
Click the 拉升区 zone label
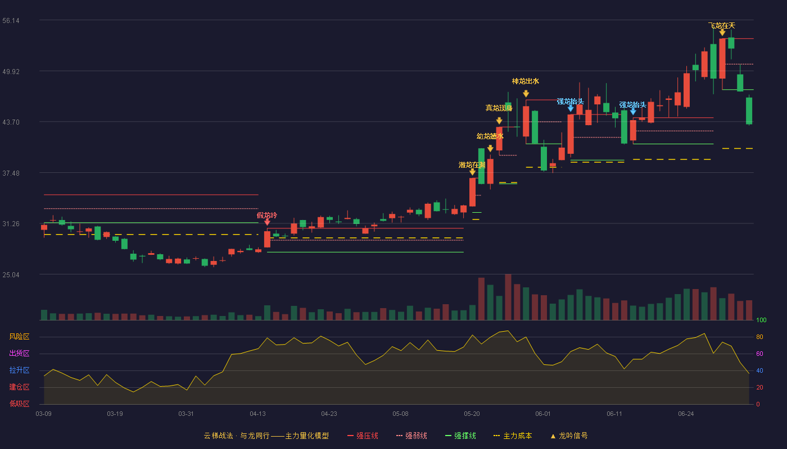tap(19, 370)
